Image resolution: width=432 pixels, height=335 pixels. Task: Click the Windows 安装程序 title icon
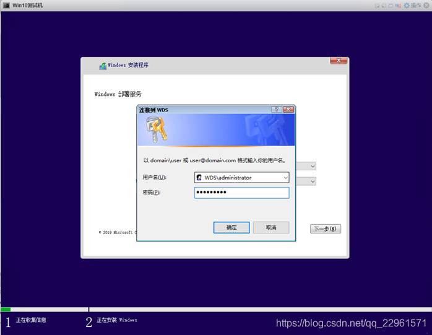point(103,66)
